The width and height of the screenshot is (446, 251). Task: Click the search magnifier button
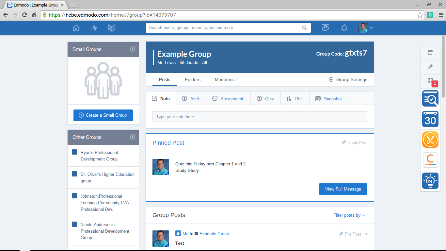point(304,28)
